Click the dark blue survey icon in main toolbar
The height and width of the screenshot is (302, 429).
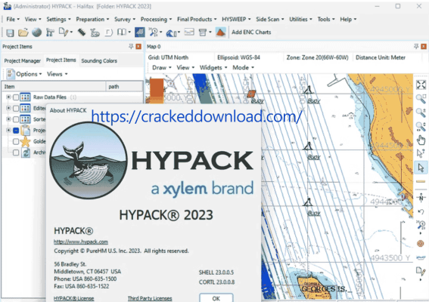pyautogui.click(x=140, y=32)
